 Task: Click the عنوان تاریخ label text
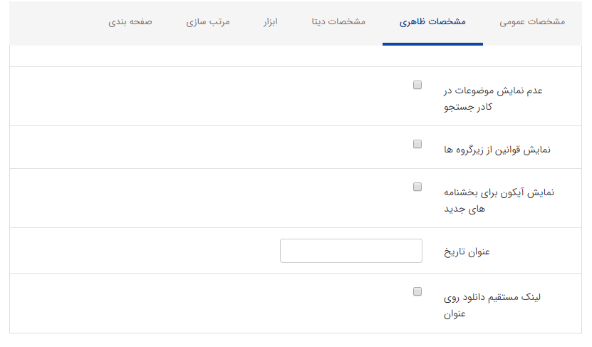click(467, 252)
